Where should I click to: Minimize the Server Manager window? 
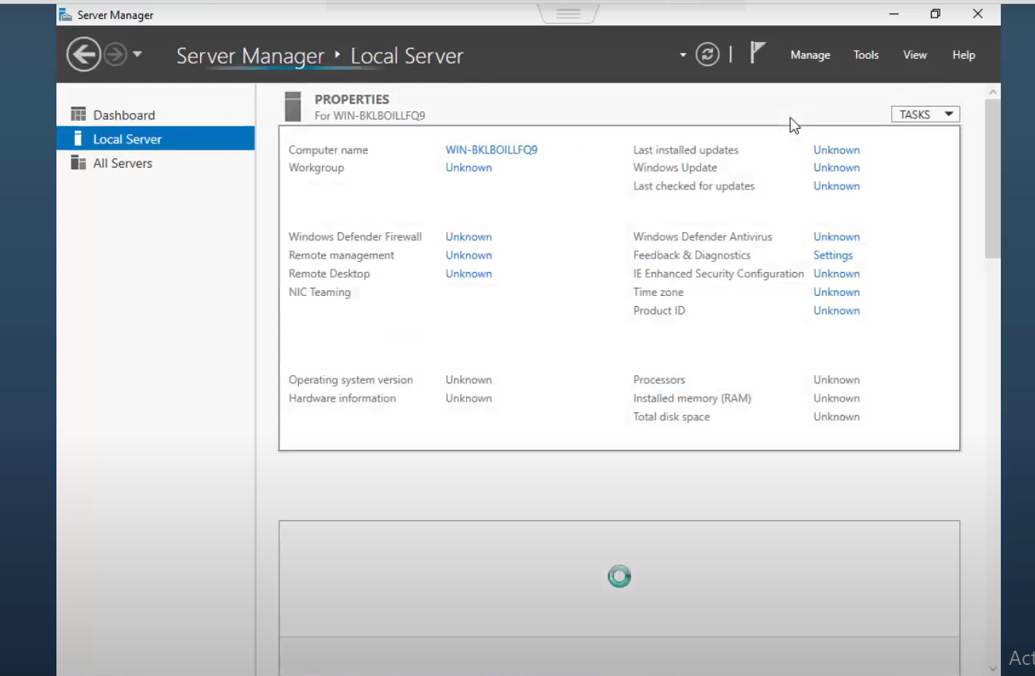894,14
